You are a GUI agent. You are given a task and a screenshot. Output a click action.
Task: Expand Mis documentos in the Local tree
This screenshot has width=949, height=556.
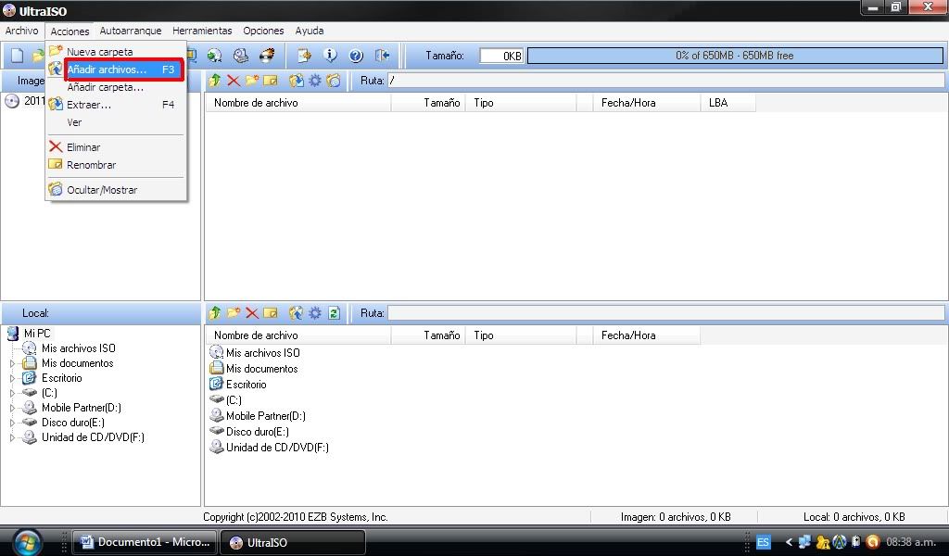pos(12,363)
